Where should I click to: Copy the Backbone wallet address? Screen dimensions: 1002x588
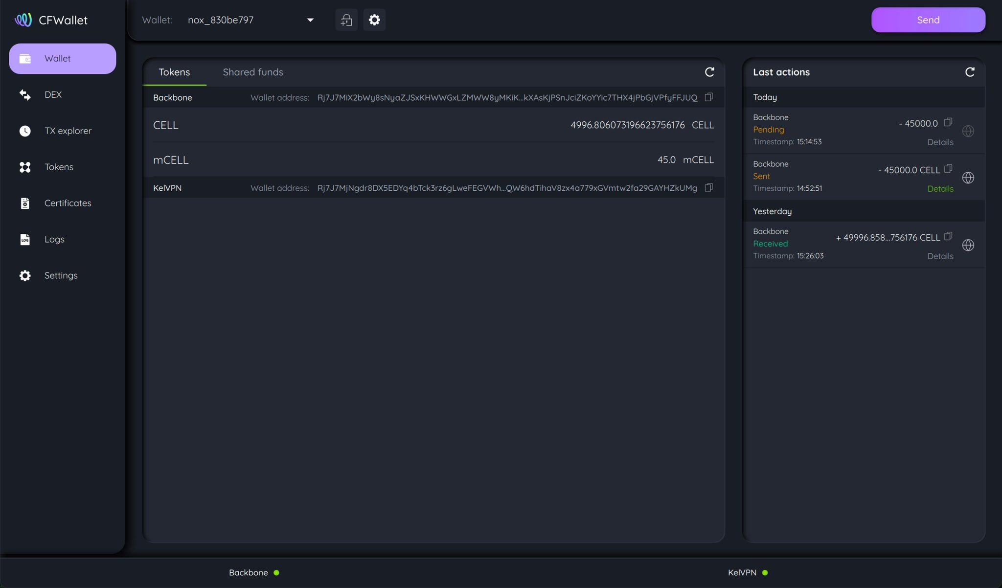708,97
